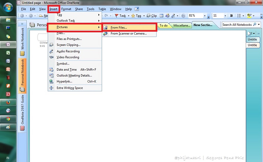
Task: Select the second Untitled page tab
Action: tap(252, 45)
